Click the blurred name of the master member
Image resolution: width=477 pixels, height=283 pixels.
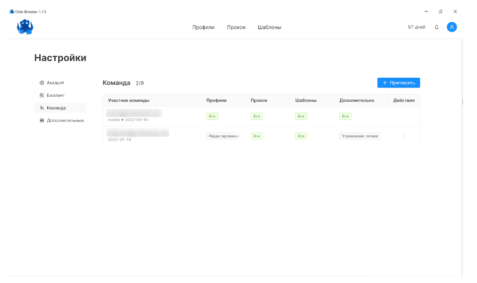click(x=134, y=113)
